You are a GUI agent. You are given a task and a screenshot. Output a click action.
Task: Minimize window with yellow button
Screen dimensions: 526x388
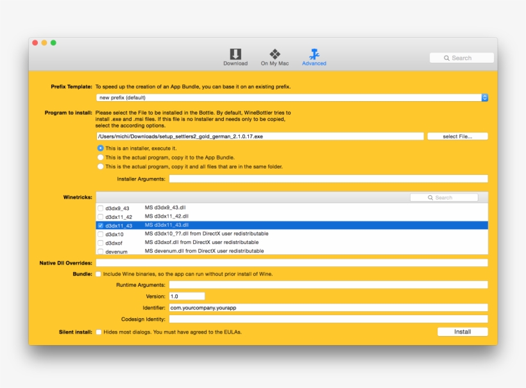coord(44,43)
